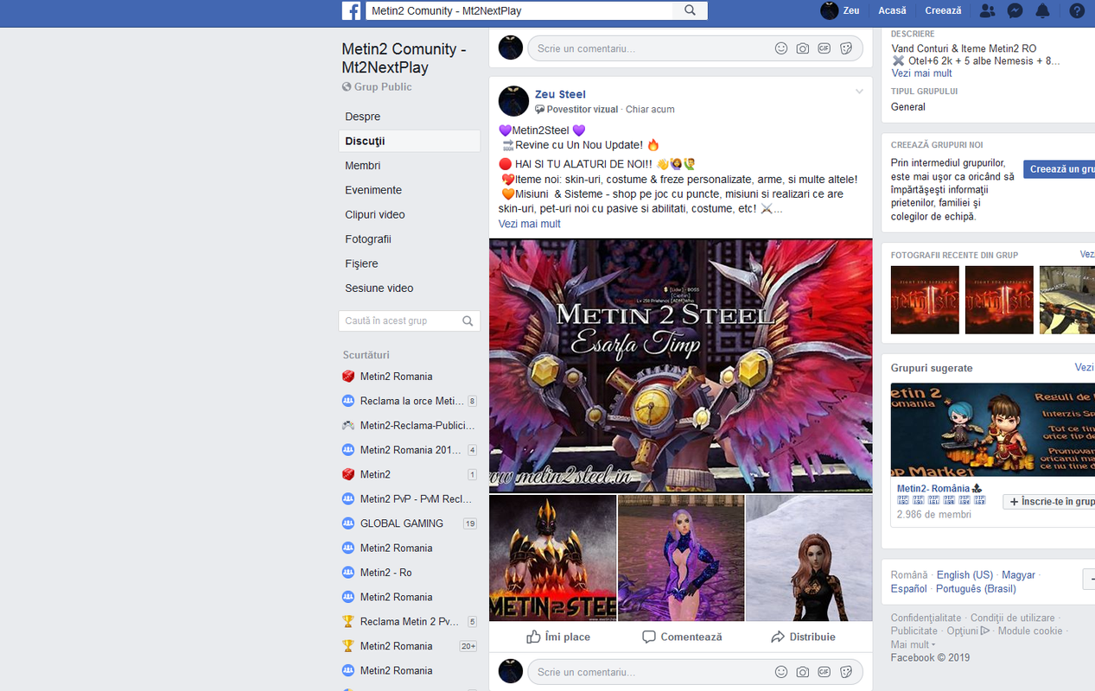Open shortcut 'Reclama Metin 2 Pv...'
Image resolution: width=1095 pixels, height=691 pixels.
coord(409,621)
